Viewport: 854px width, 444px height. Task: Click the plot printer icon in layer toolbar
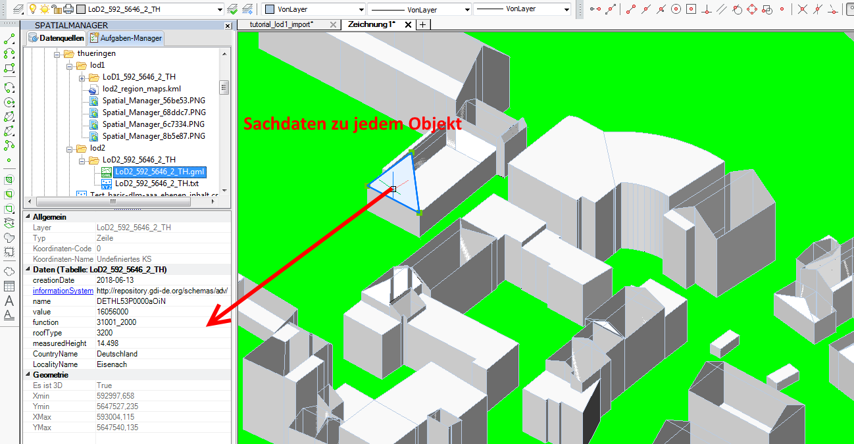point(68,9)
